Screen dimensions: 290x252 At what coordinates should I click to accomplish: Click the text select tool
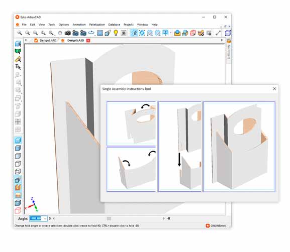pyautogui.click(x=18, y=67)
